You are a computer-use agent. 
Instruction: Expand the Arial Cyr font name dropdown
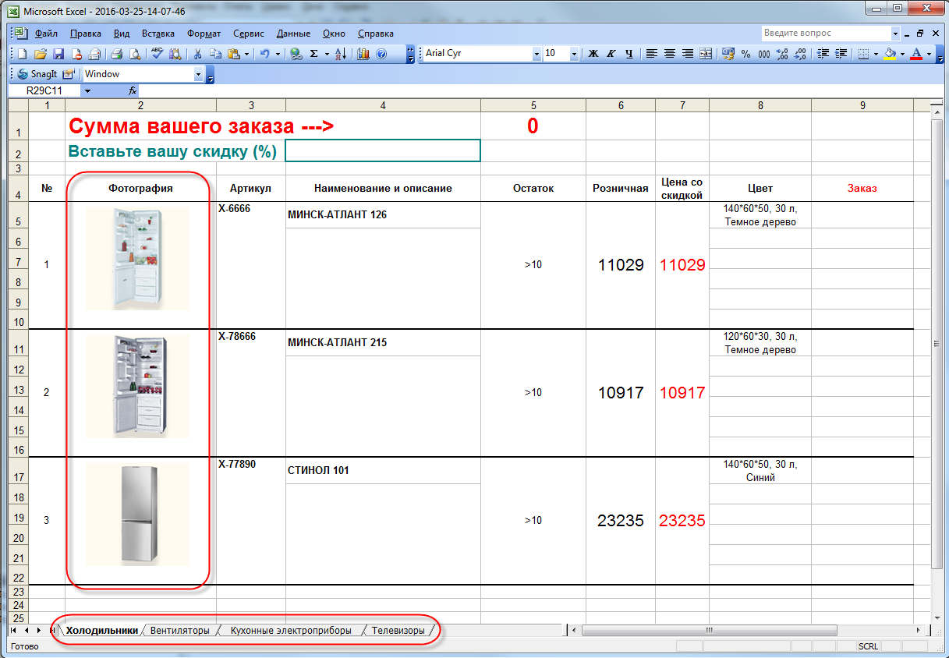pos(536,54)
